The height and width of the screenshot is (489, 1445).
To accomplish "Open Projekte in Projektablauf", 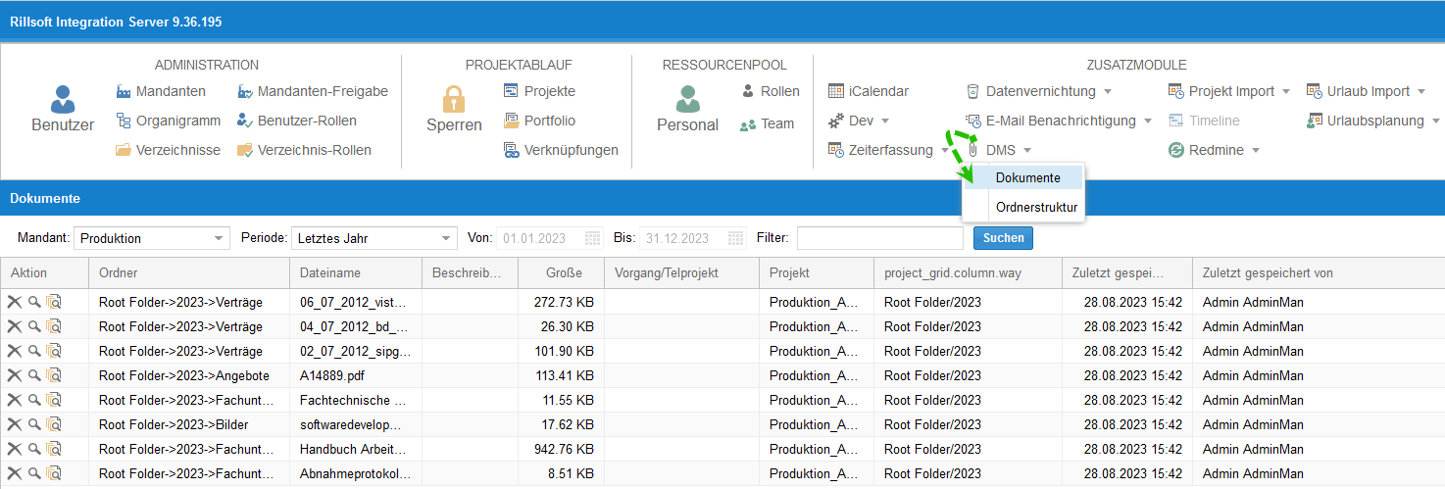I will (x=539, y=91).
